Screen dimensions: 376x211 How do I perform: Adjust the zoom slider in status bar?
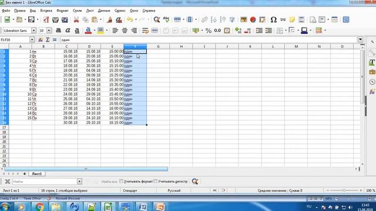pos(344,190)
